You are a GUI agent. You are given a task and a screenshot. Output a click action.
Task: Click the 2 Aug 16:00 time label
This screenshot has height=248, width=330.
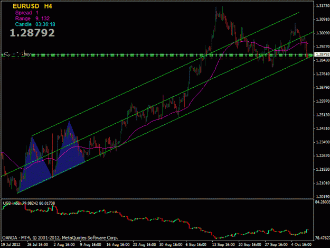[64, 245]
